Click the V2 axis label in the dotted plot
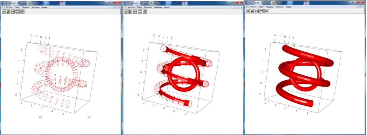Screen dimensions: 367x135 coord(41,118)
